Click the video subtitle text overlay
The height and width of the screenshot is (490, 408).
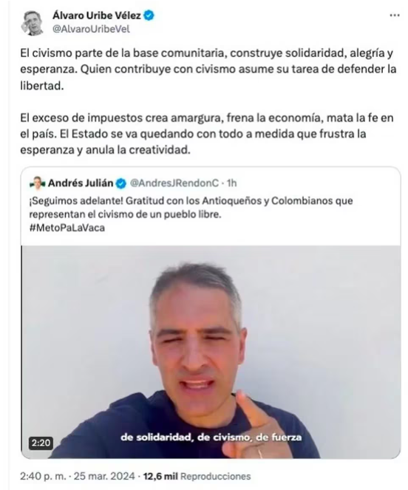(x=211, y=438)
